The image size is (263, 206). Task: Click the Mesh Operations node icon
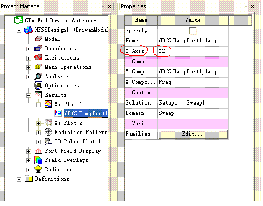point(38,67)
